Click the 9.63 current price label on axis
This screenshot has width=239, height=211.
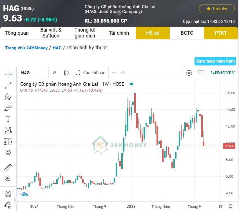(x=229, y=146)
